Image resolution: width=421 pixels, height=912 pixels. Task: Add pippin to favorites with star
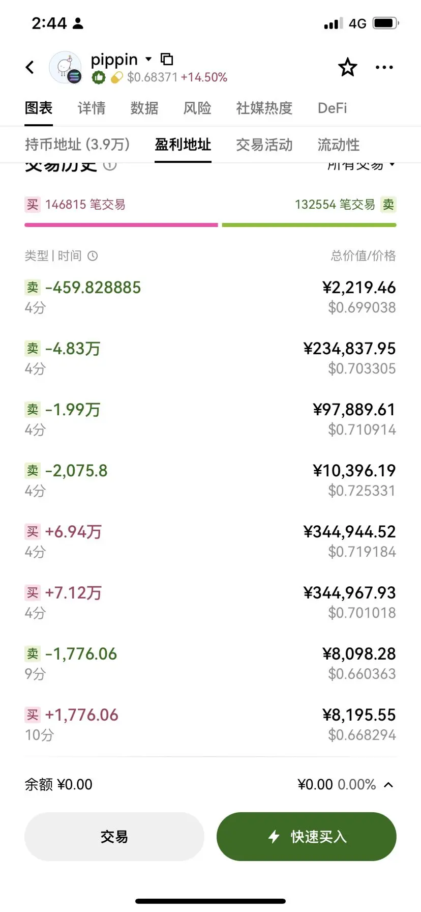coord(348,67)
